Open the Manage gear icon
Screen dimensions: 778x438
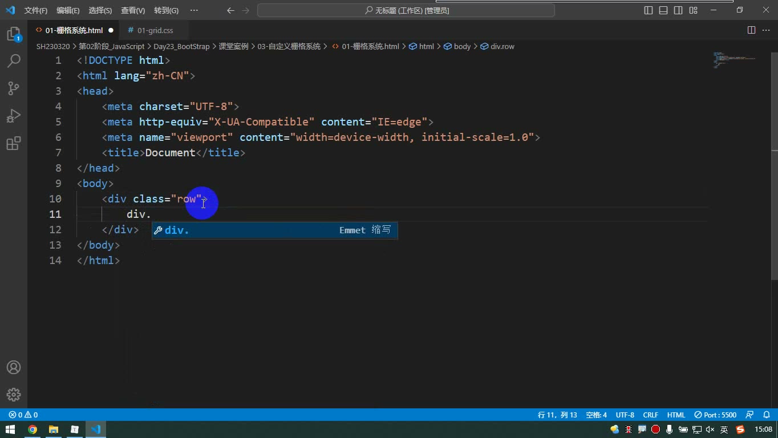(14, 395)
